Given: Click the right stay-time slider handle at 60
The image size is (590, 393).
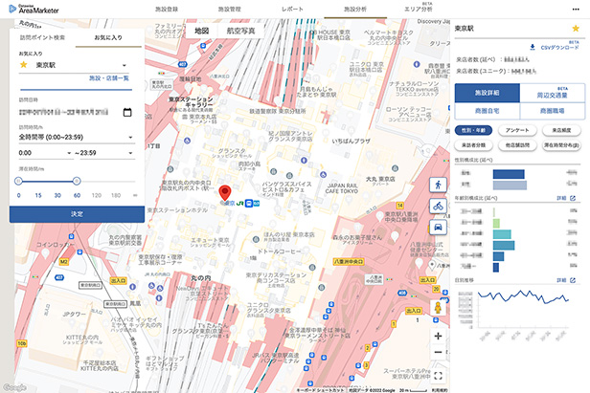Looking at the screenshot, I should 77,181.
